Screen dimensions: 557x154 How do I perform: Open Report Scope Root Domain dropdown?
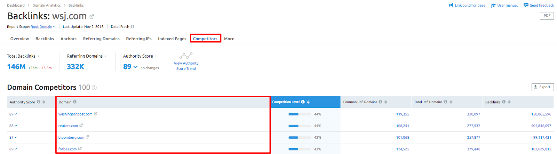tap(43, 27)
